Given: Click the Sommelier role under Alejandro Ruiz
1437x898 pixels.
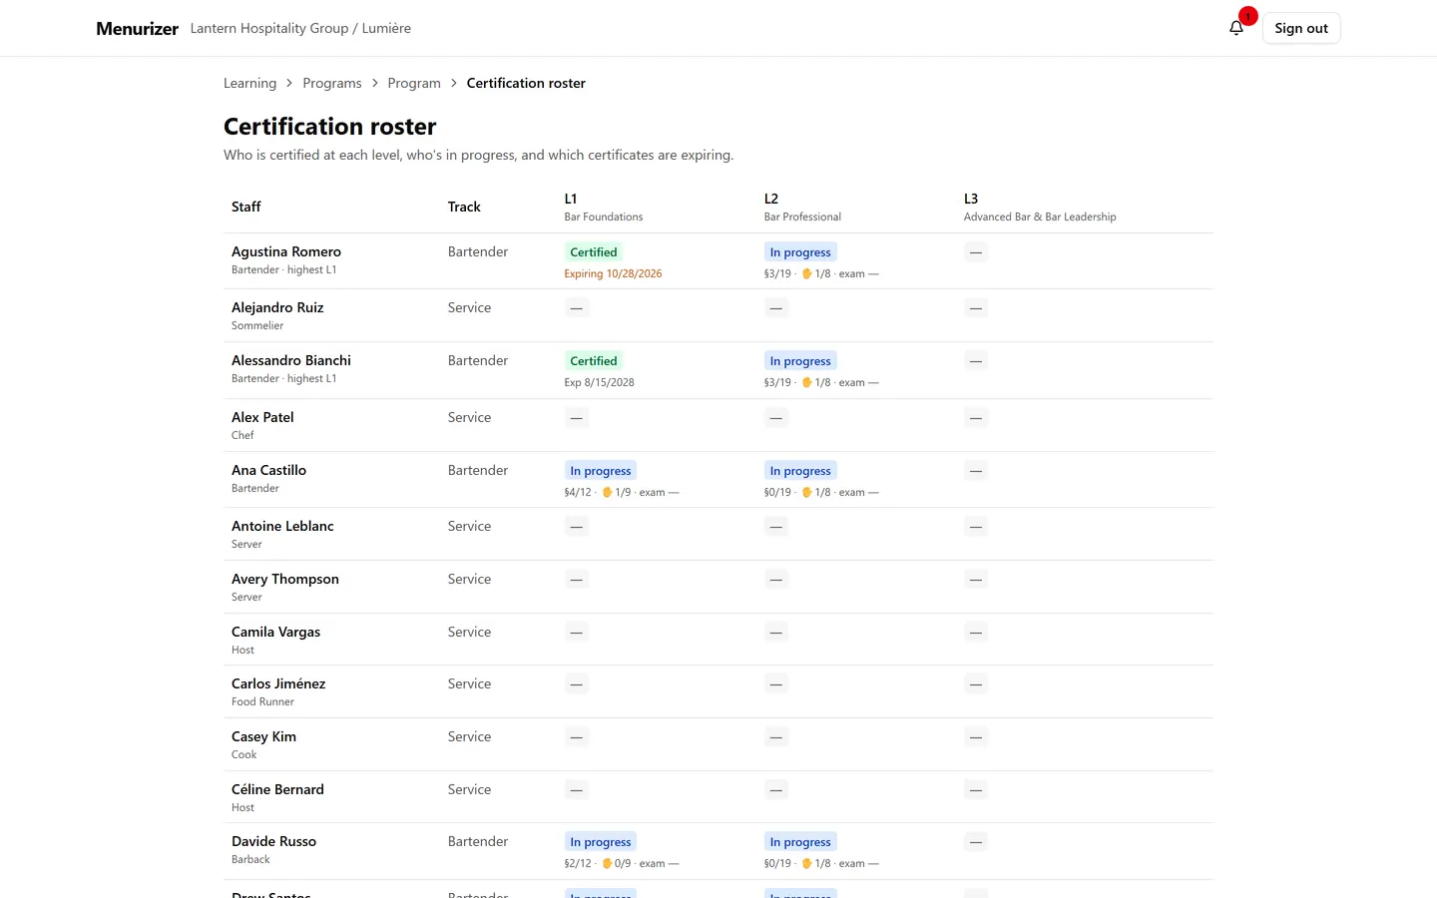Looking at the screenshot, I should (257, 325).
